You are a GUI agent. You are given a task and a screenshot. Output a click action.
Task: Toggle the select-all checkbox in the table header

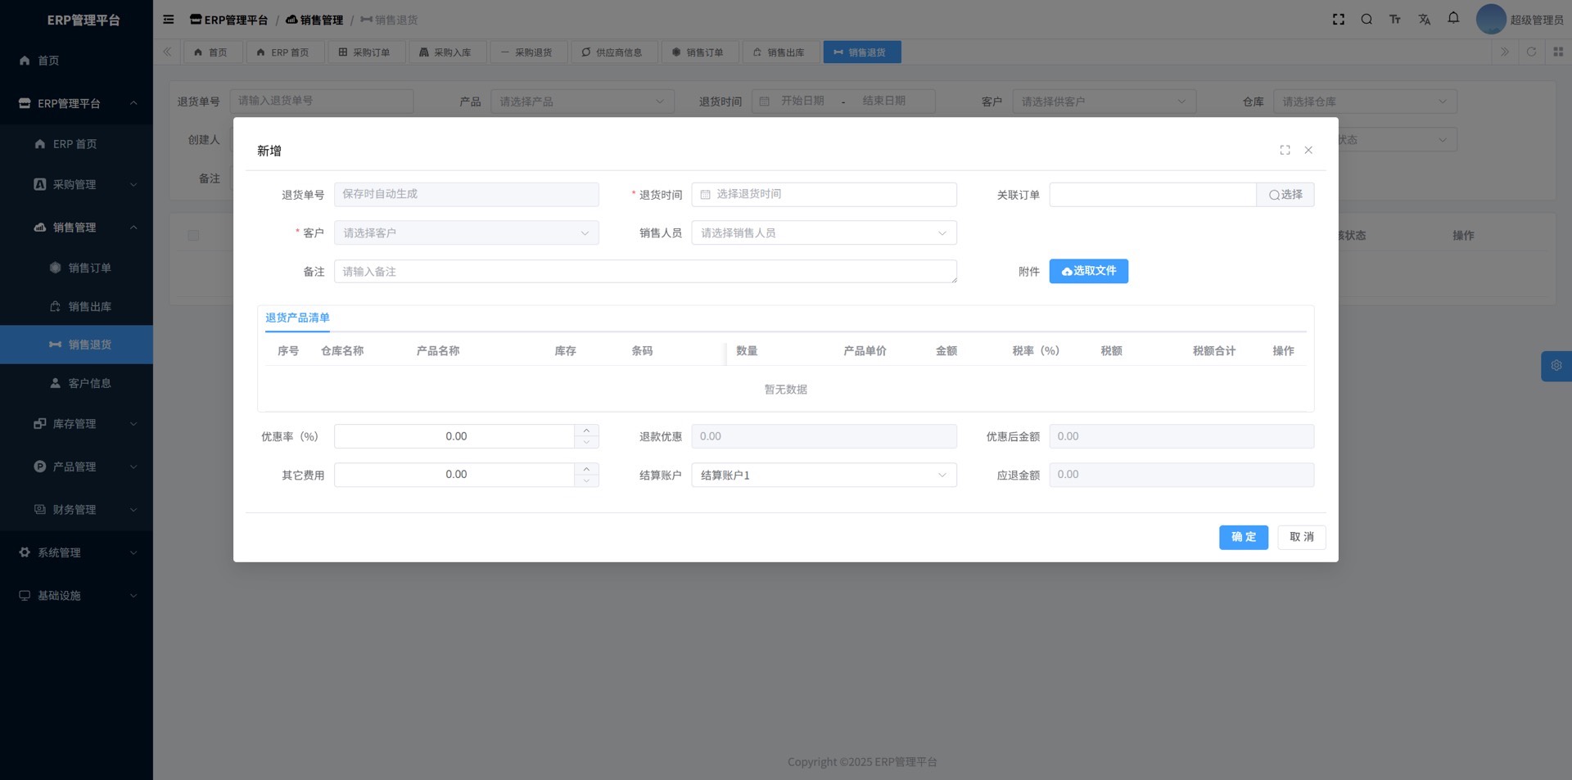(x=193, y=236)
